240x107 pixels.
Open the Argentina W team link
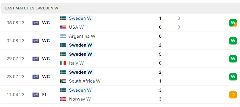coord(82,36)
